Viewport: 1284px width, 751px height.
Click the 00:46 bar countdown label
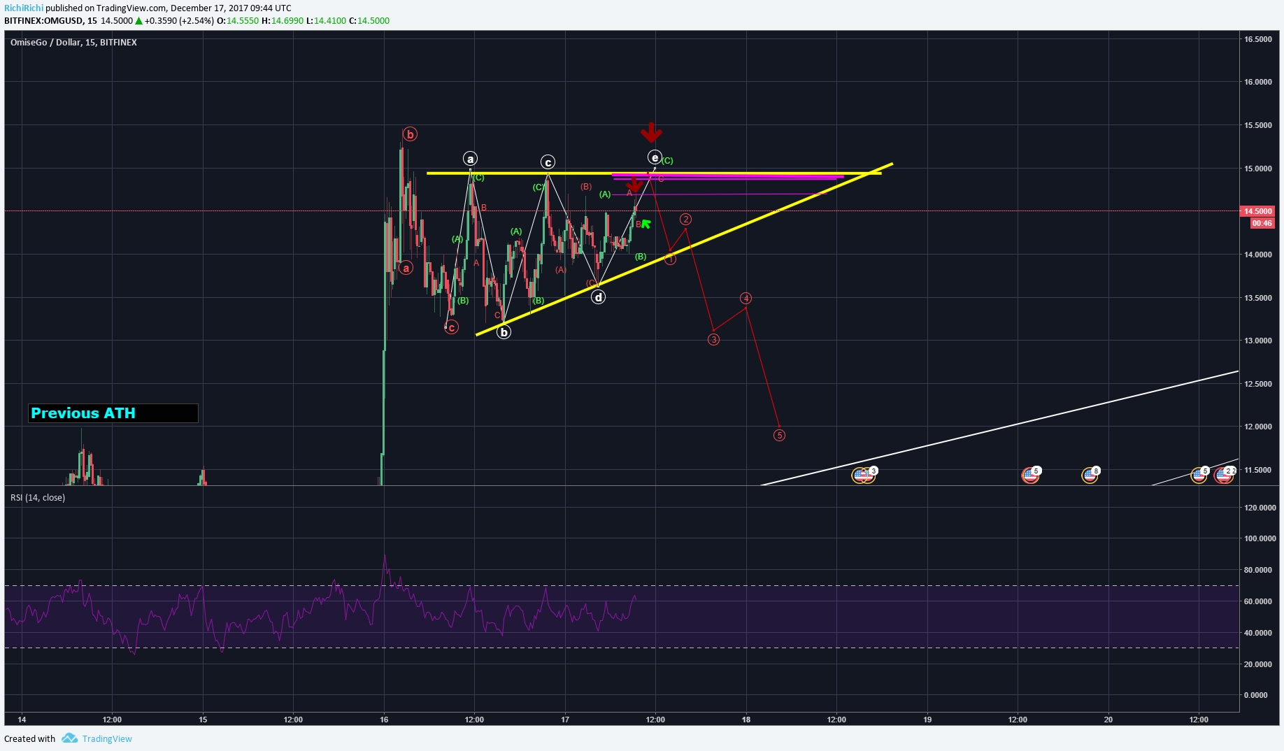1262,224
